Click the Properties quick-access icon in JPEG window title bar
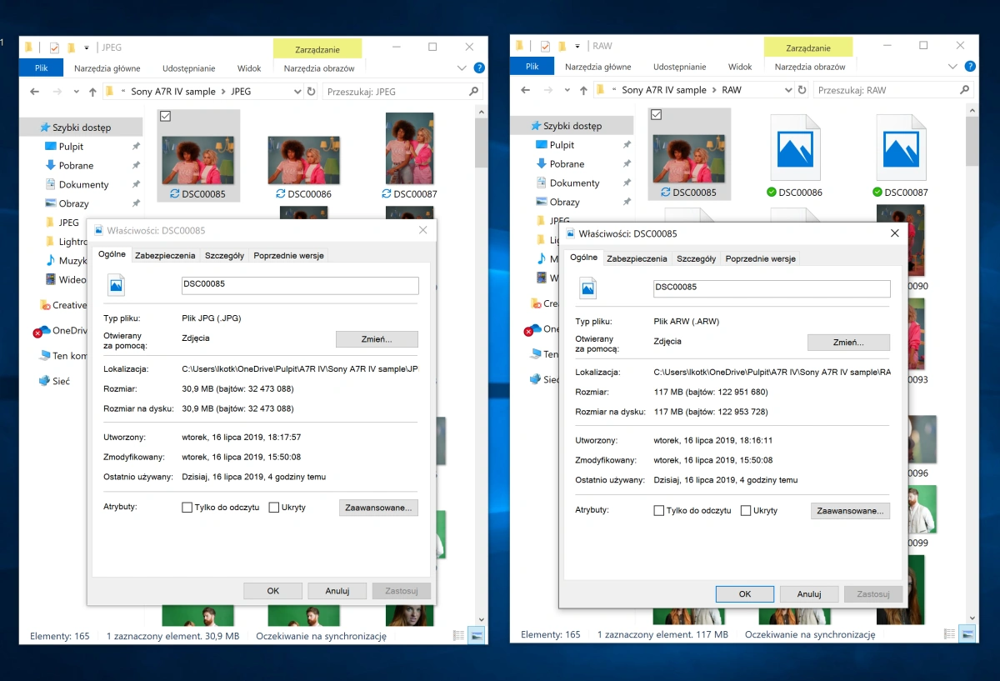The height and width of the screenshot is (681, 1000). click(x=54, y=48)
